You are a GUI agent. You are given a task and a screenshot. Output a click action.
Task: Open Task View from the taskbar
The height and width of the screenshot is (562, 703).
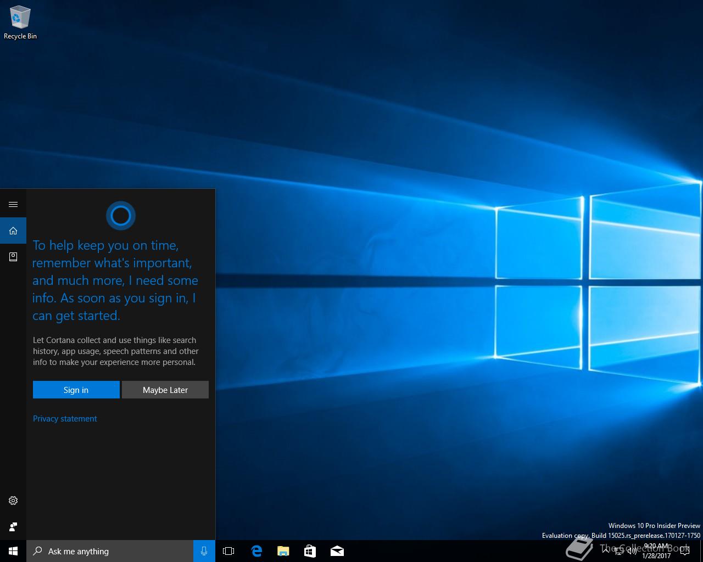click(x=228, y=551)
